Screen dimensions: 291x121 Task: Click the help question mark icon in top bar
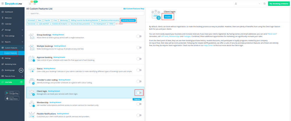[x=264, y=4]
